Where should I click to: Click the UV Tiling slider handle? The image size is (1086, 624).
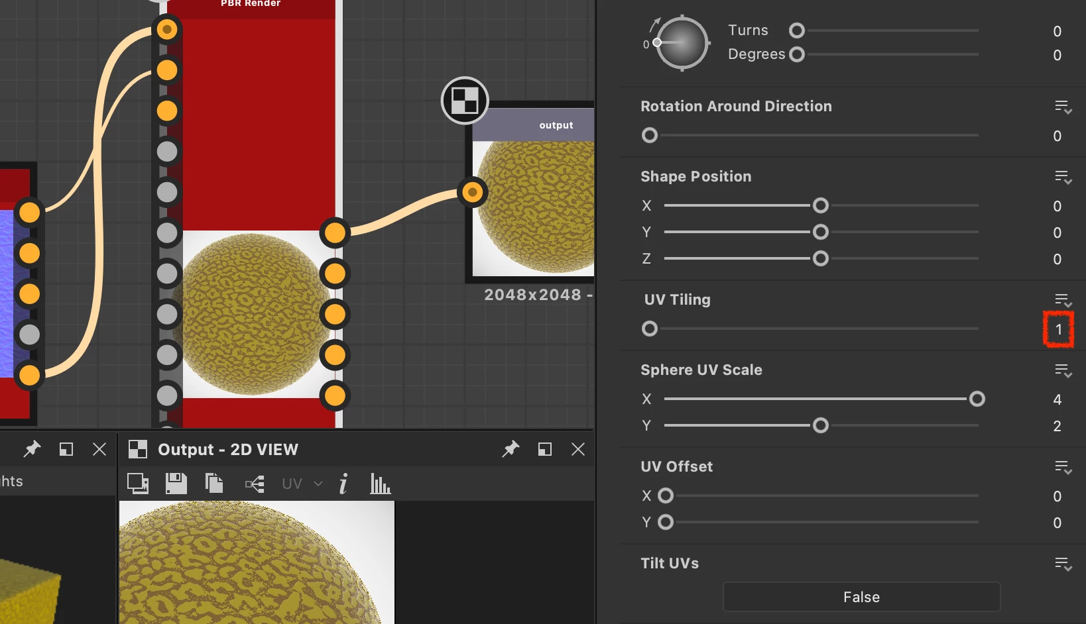coord(650,329)
